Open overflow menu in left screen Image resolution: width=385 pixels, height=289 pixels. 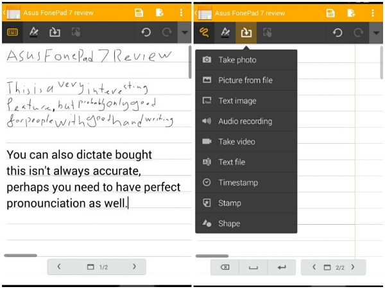(x=181, y=12)
